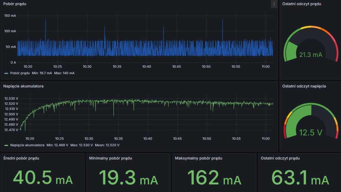Click the green legend color marker for Napięcie akumulatora

pos(6,145)
